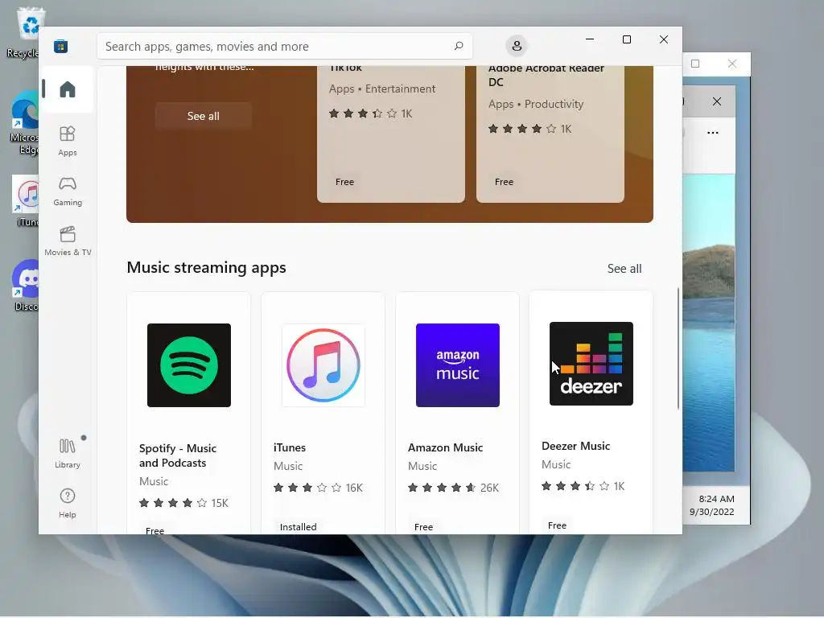Open the Library in sidebar
The width and height of the screenshot is (824, 618).
click(68, 454)
